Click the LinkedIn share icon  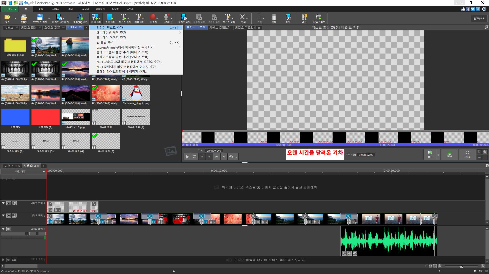pos(478,9)
